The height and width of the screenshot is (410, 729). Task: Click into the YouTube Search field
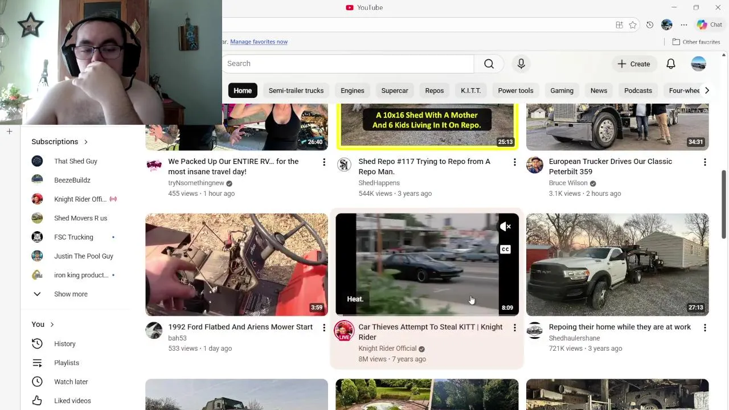coord(347,64)
